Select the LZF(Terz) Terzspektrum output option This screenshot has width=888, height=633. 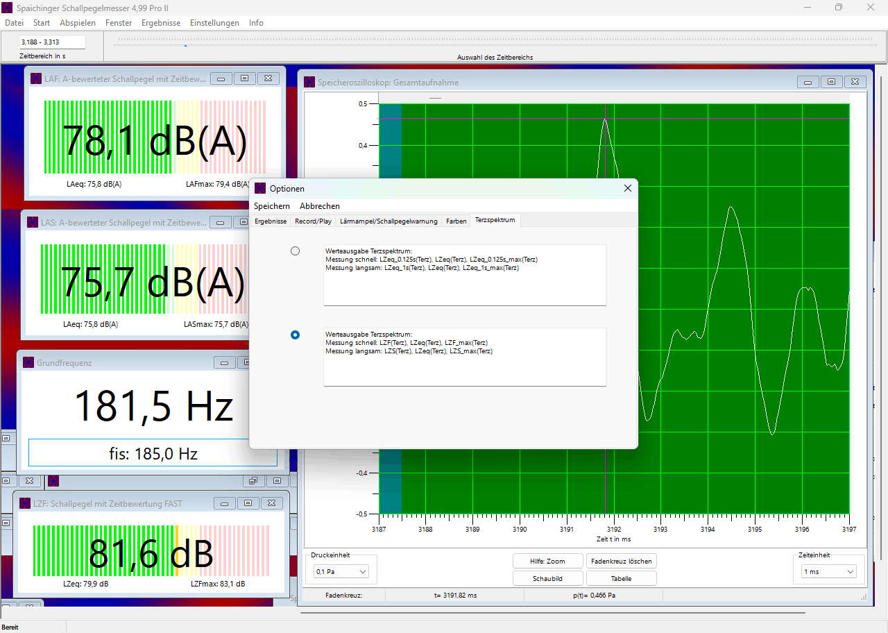pos(296,335)
